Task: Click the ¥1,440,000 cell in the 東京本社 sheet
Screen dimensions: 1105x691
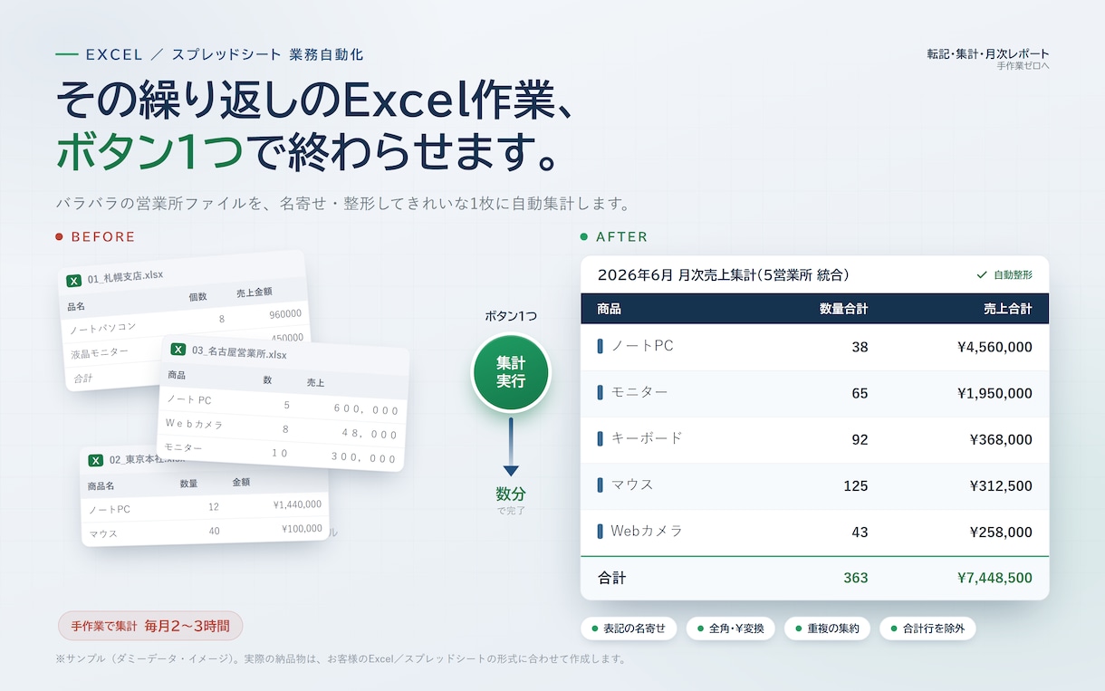Action: (297, 504)
